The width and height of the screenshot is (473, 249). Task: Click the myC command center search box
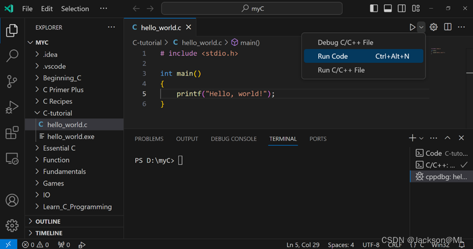(252, 8)
